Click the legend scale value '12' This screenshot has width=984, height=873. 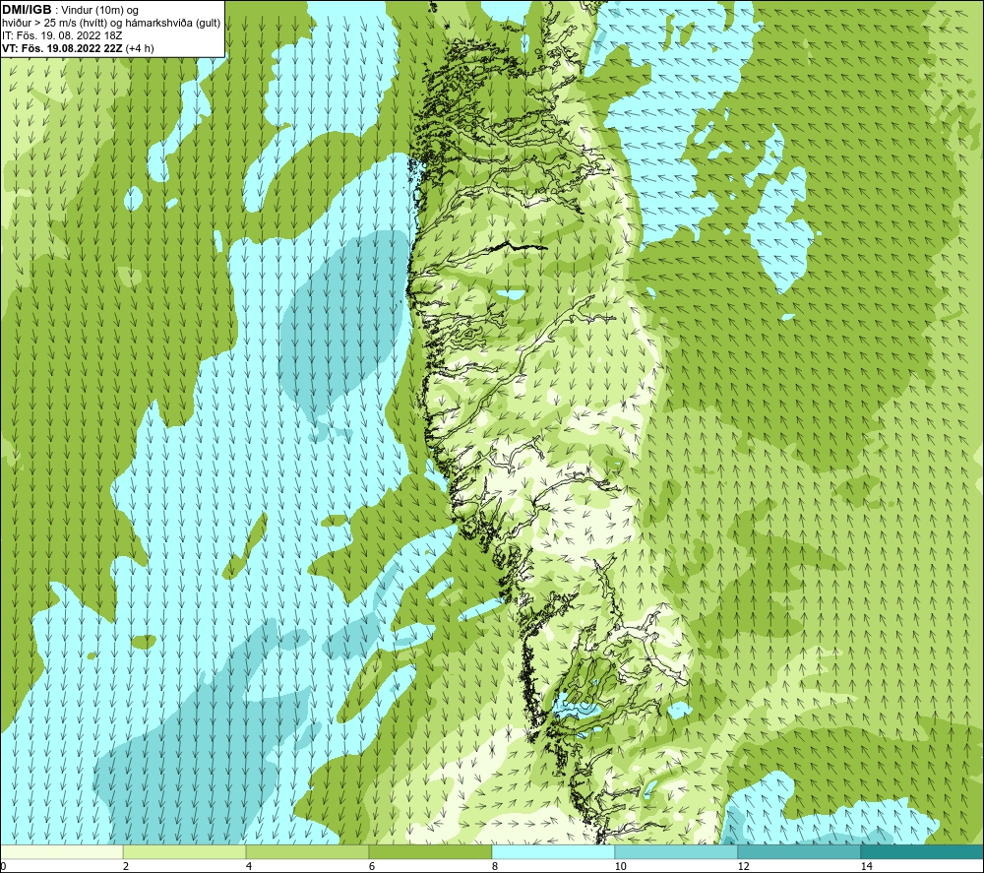743,867
